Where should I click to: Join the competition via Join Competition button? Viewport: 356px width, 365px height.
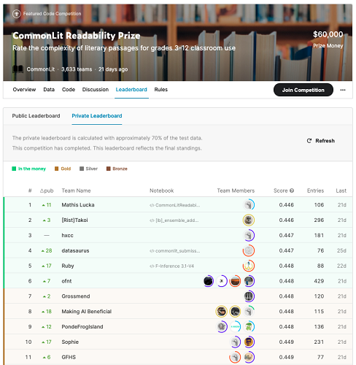click(303, 90)
